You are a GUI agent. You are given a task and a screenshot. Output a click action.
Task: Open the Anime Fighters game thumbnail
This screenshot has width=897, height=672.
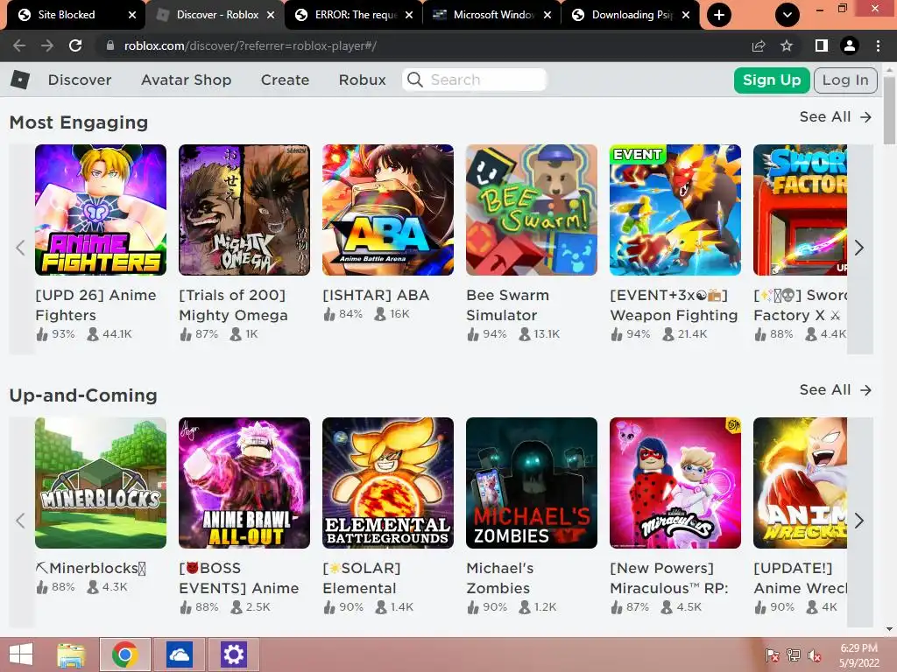101,210
